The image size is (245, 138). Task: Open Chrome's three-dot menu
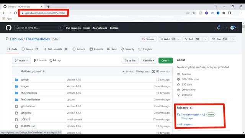click(x=241, y=13)
